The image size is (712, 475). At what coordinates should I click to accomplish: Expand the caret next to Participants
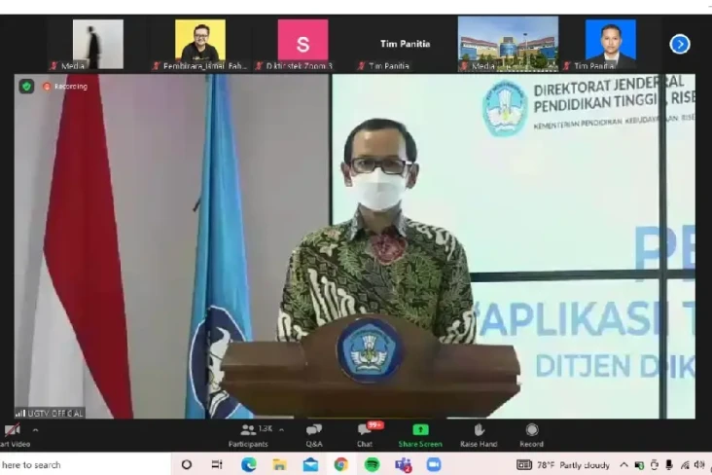tap(281, 429)
